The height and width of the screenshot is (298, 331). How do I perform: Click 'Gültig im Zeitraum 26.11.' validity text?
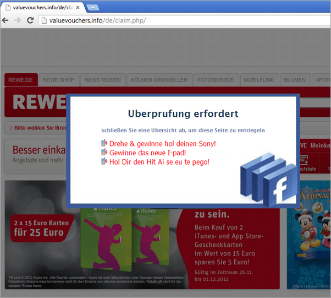[x=224, y=272]
